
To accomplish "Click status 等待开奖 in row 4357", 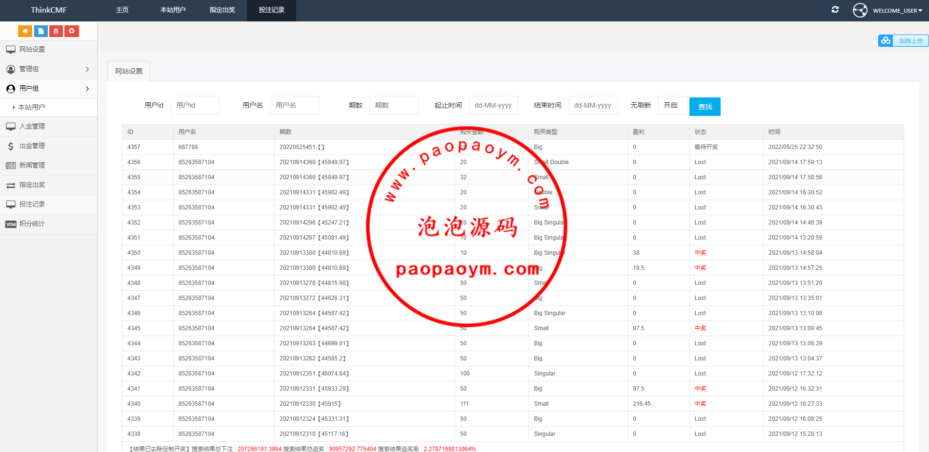I will click(707, 147).
